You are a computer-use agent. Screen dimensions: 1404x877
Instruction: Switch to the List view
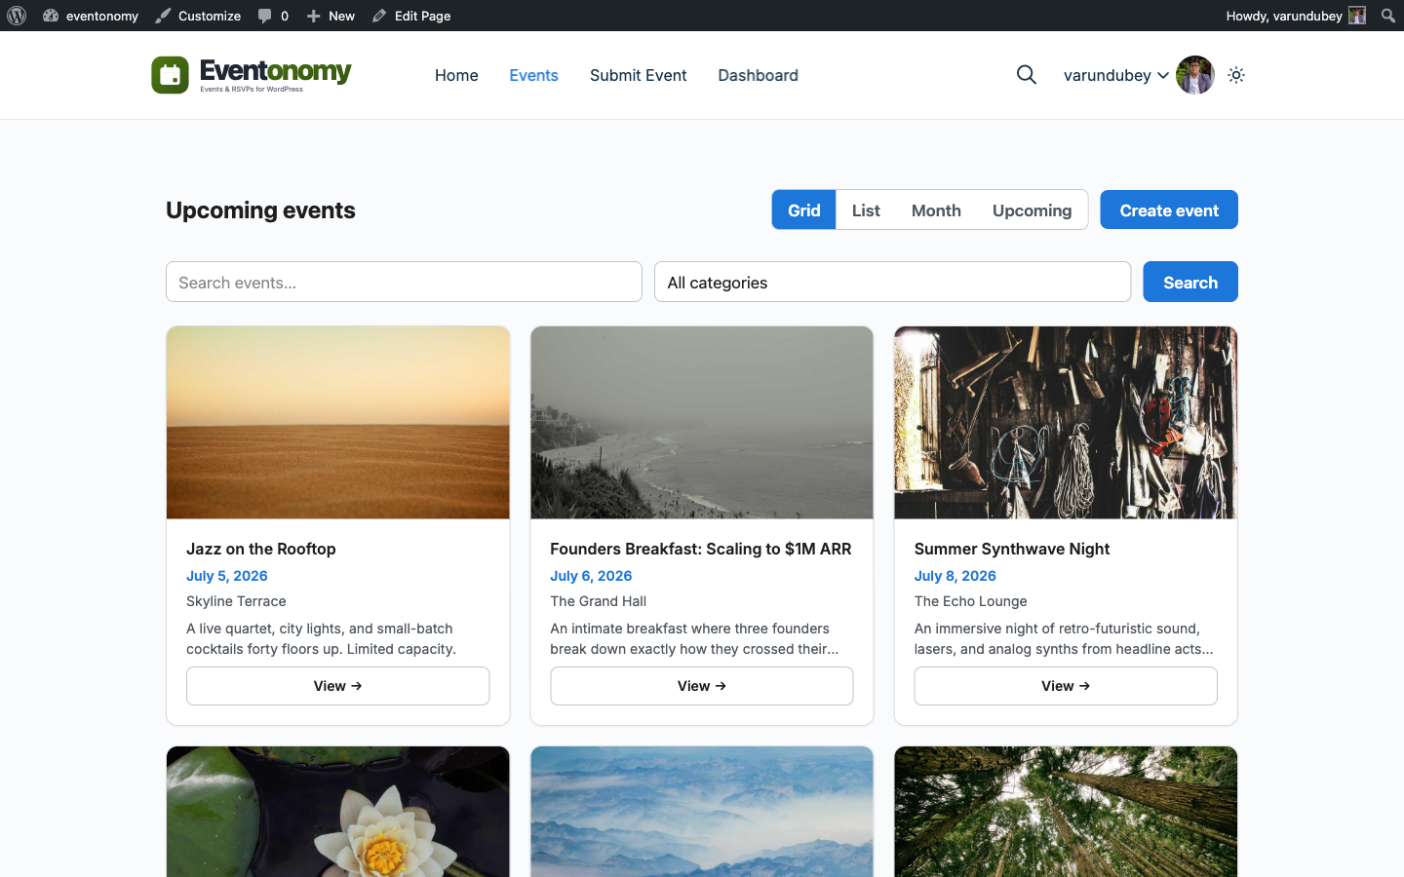(866, 210)
